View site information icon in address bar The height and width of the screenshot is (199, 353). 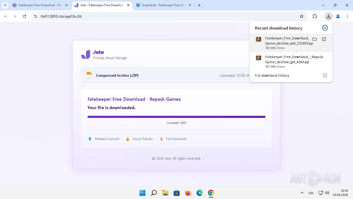pyautogui.click(x=36, y=16)
